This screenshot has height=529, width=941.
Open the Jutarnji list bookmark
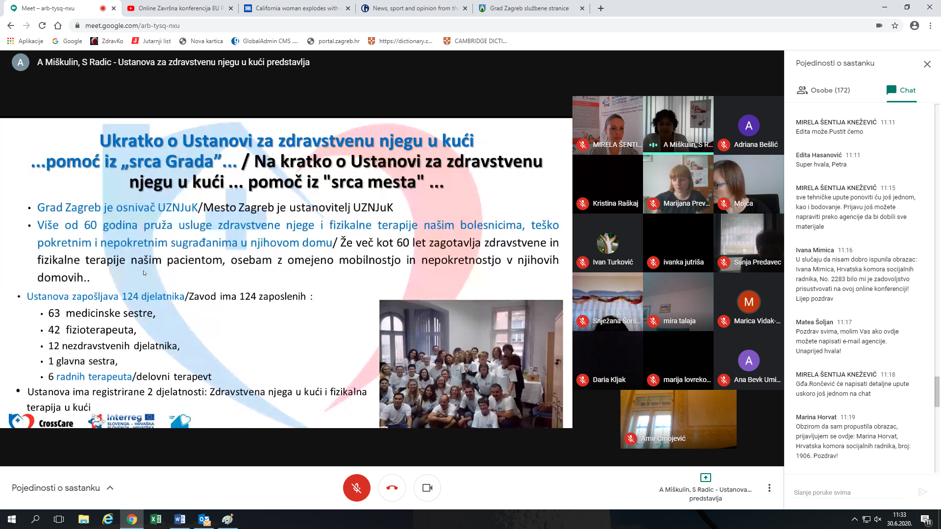pos(151,41)
